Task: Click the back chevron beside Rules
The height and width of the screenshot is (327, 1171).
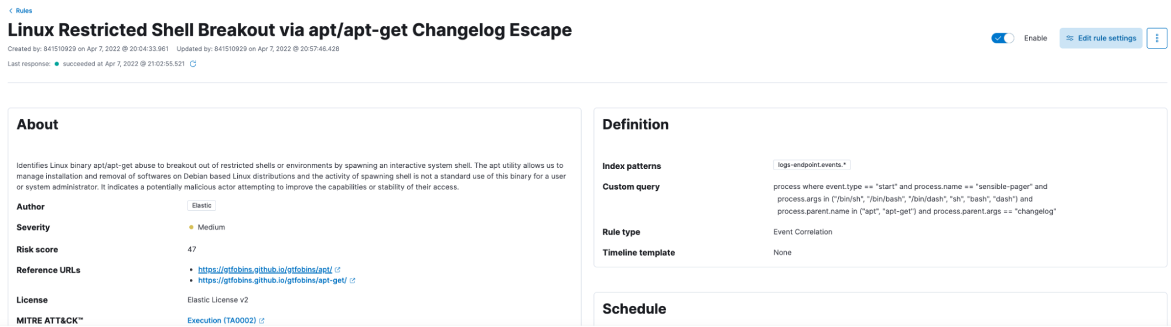Action: coord(11,11)
